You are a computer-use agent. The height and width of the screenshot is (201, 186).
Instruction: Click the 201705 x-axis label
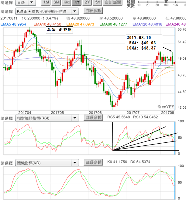[57, 113]
